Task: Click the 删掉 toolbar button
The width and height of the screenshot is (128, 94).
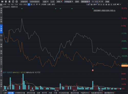Action: (x=77, y=2)
